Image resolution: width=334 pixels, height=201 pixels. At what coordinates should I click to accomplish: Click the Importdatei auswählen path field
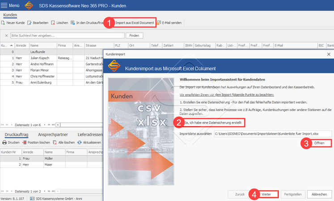coord(273,134)
